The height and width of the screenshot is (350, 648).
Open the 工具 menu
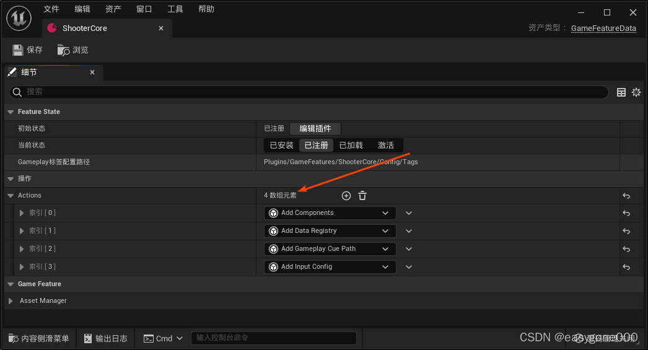(x=175, y=9)
